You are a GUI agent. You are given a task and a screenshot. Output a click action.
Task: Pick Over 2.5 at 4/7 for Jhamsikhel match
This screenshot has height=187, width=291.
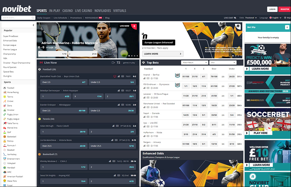pos(64,82)
